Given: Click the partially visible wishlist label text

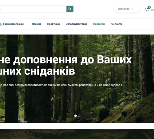Looking at the screenshot, I should pos(152,10).
